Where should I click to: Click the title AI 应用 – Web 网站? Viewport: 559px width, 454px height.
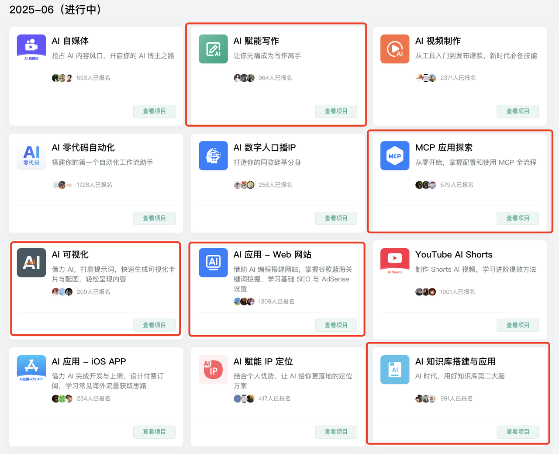273,255
